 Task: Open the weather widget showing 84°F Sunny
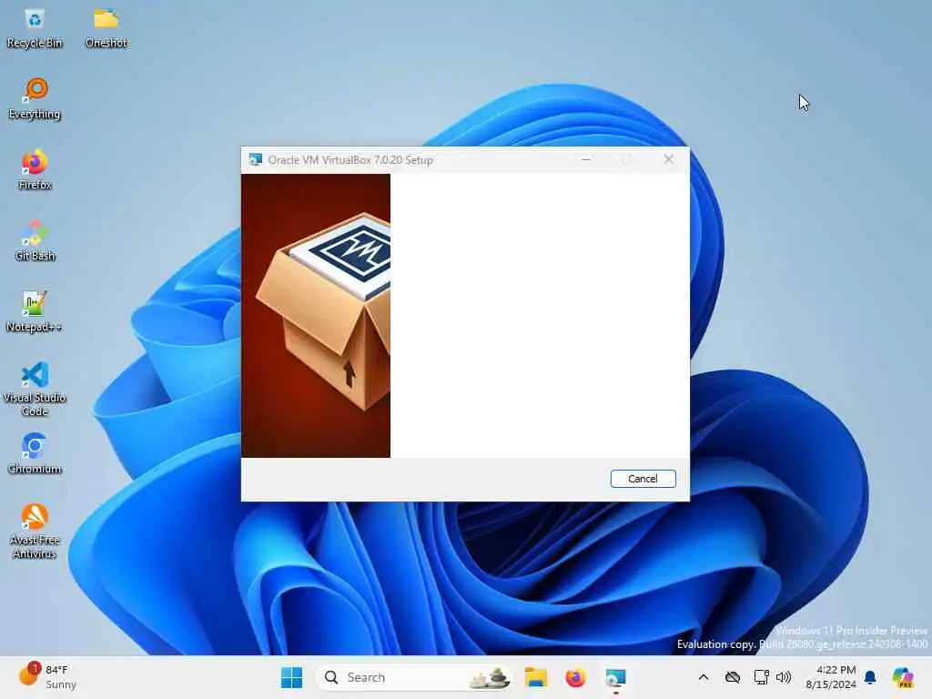click(47, 677)
